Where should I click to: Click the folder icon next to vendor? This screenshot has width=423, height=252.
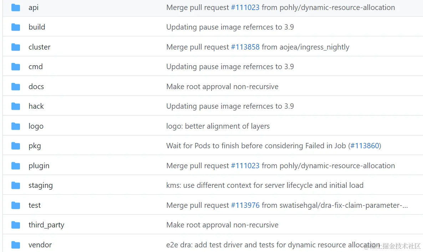pyautogui.click(x=16, y=245)
